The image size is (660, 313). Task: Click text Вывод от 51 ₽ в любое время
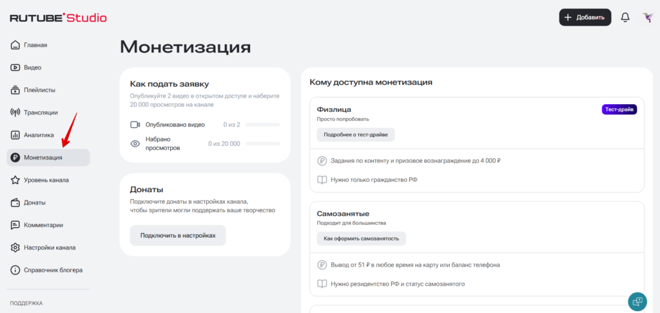coord(416,265)
